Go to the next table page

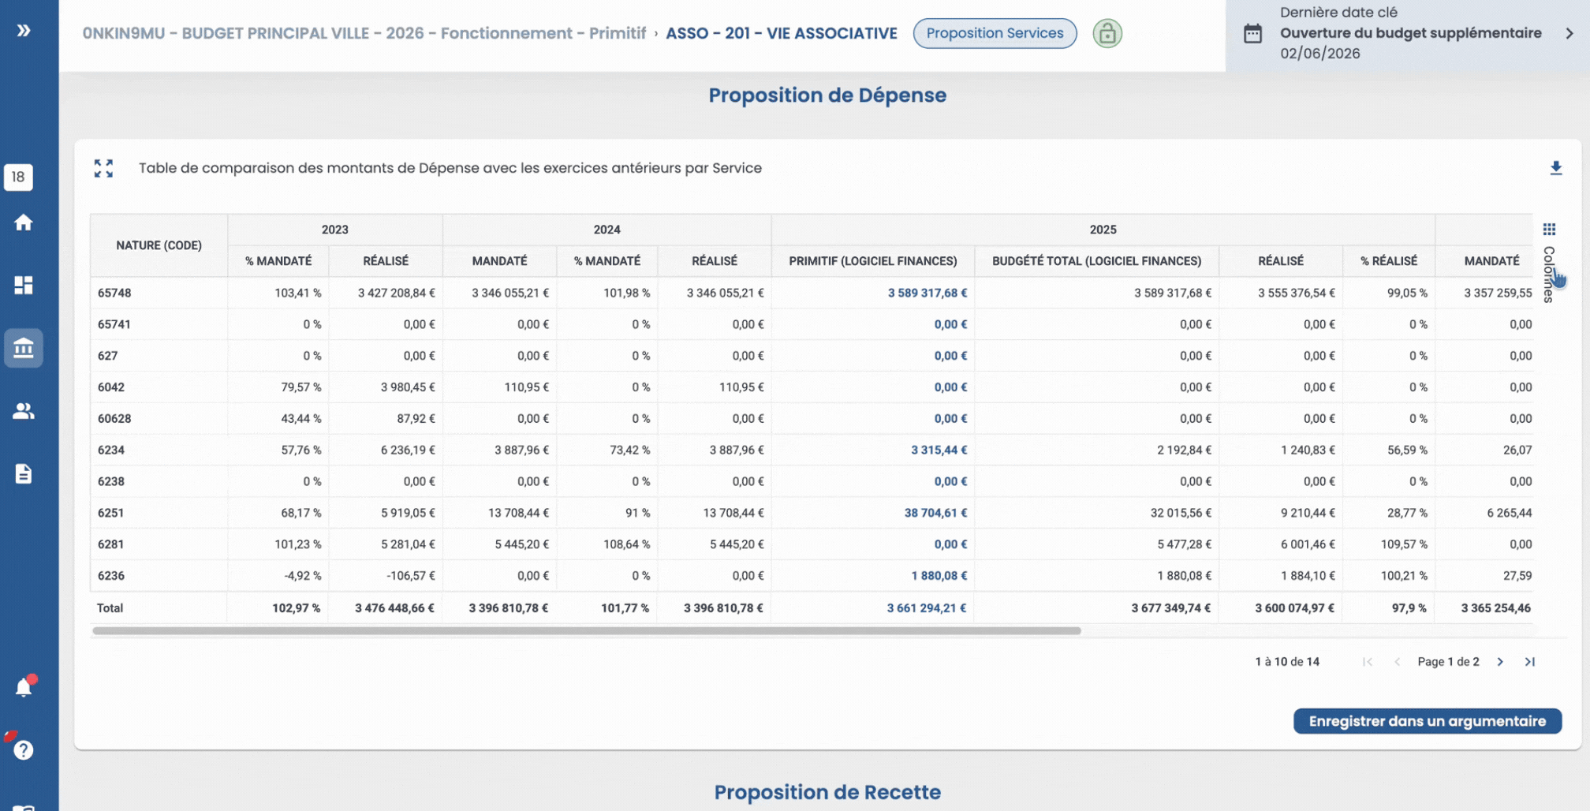click(x=1500, y=662)
